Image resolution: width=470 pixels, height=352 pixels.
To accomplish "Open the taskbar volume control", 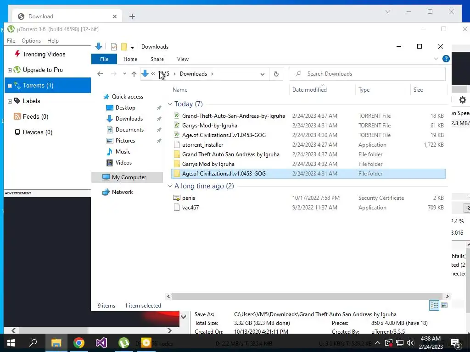I will [410, 343].
